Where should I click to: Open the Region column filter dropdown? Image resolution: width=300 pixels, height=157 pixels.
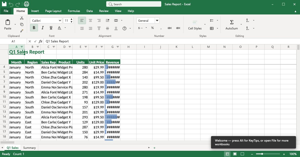38,47
